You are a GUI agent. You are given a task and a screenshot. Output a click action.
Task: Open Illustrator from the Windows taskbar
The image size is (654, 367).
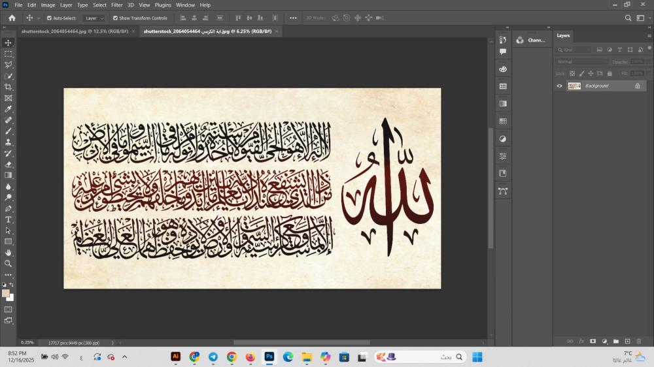pos(175,357)
